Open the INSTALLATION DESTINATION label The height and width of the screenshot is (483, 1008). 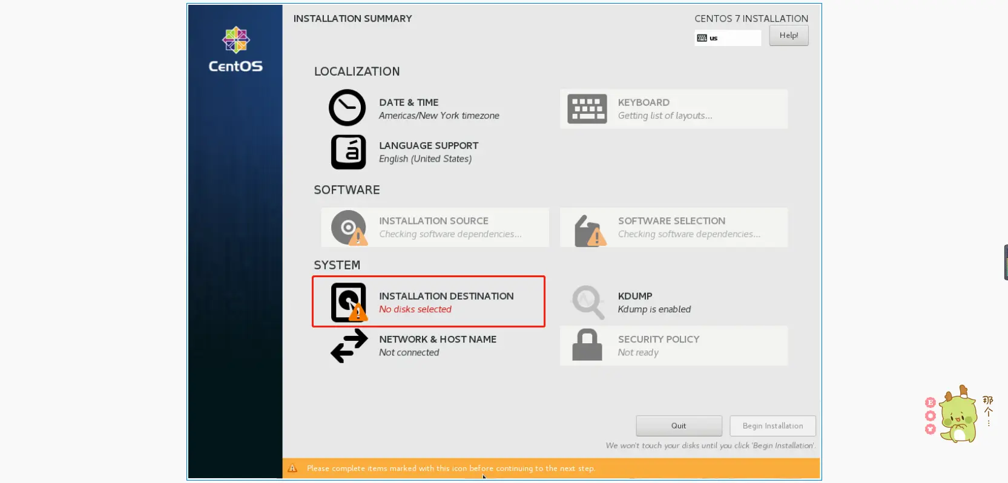pos(446,296)
